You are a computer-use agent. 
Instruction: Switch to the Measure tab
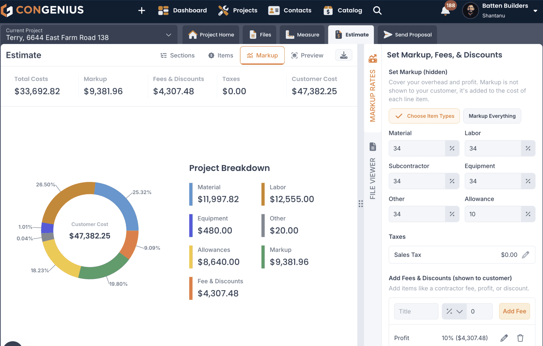302,35
